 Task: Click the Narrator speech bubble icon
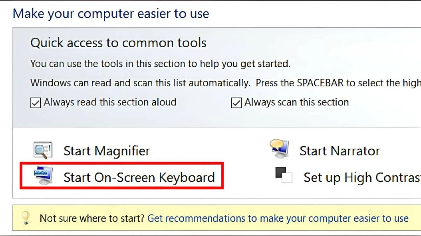point(280,149)
